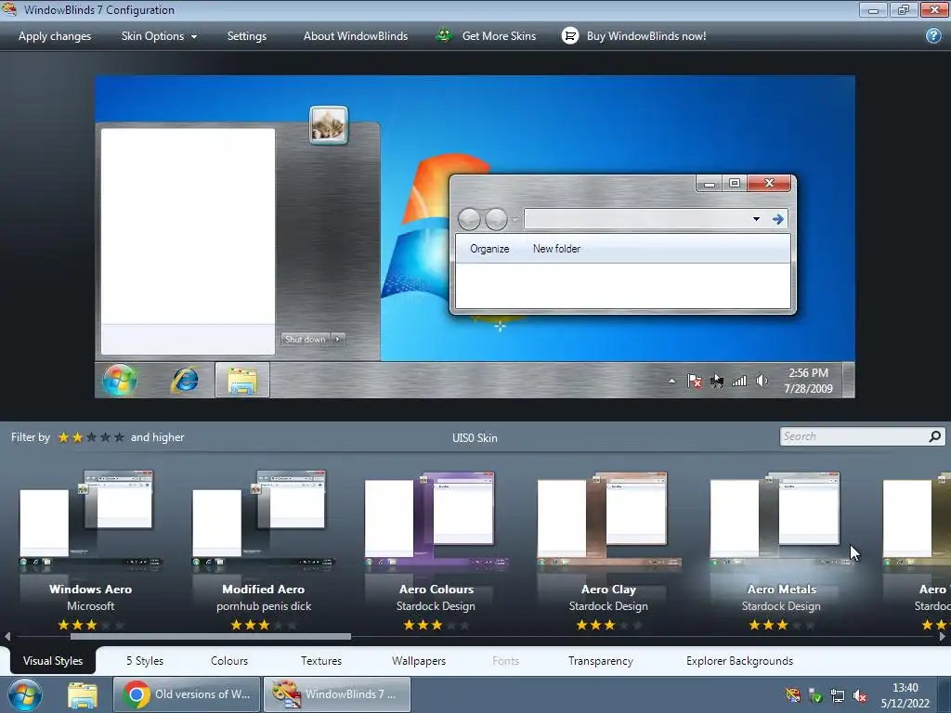The image size is (951, 713).
Task: Select the Aero Metals skin thumbnail
Action: pos(781,520)
